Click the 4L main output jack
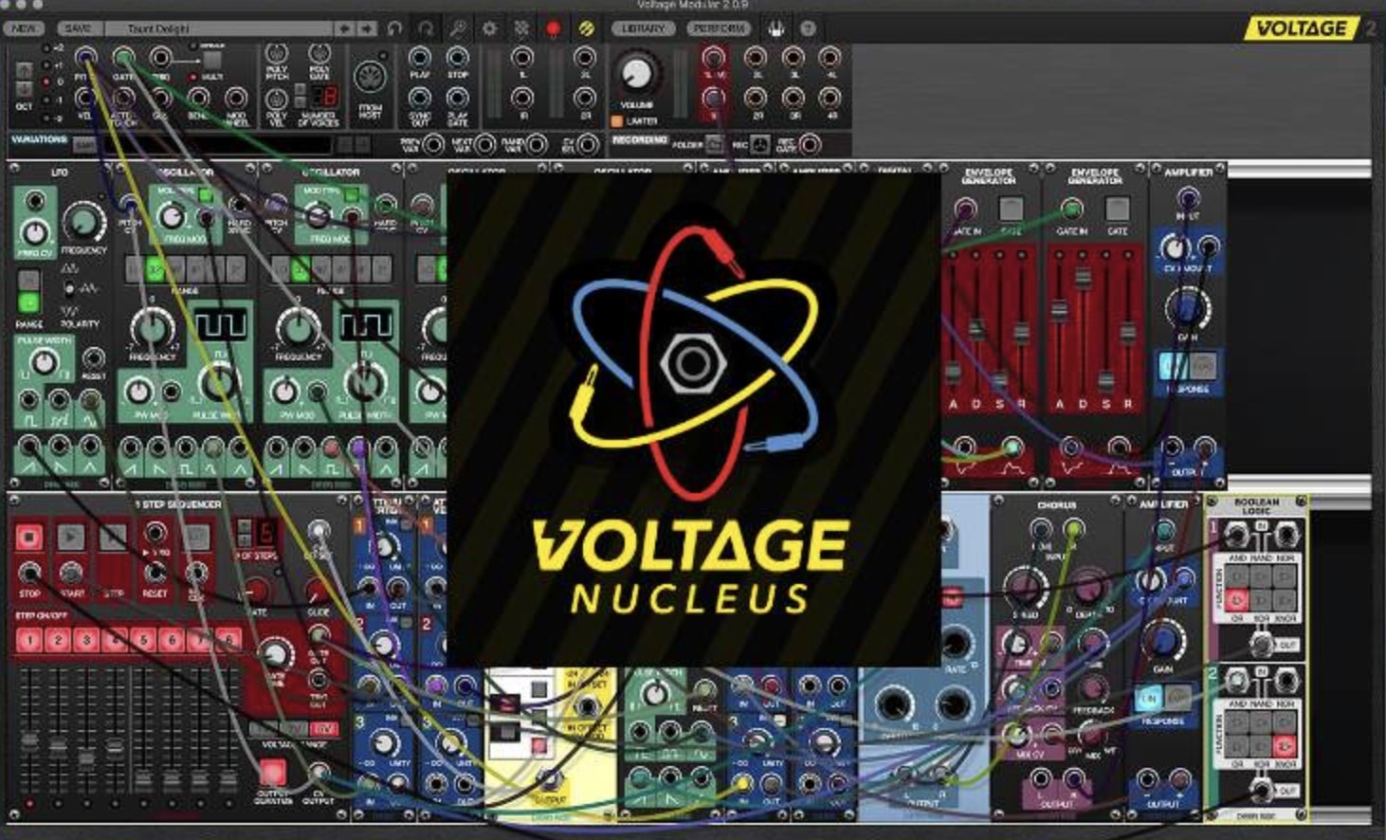The image size is (1386, 840). (x=830, y=57)
